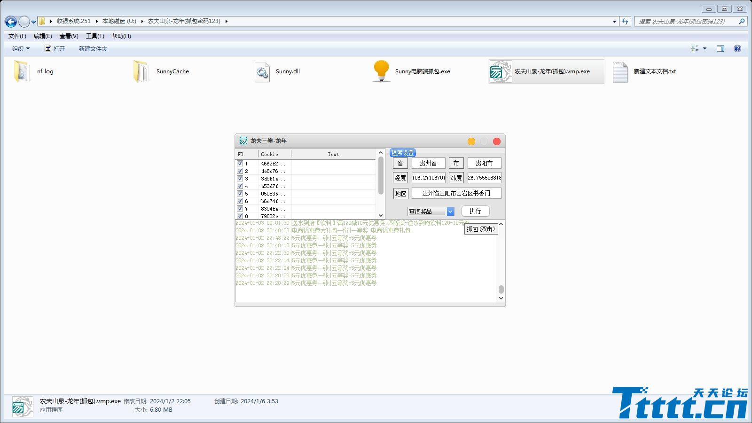Click the red close dot of 龙夫三拳 window

click(496, 141)
